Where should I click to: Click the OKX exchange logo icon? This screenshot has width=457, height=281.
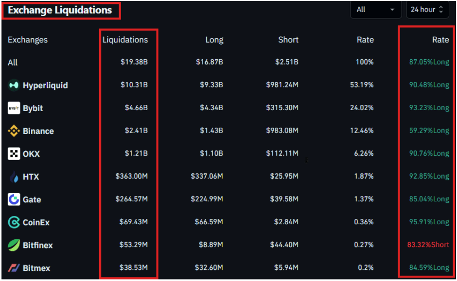pyautogui.click(x=14, y=154)
